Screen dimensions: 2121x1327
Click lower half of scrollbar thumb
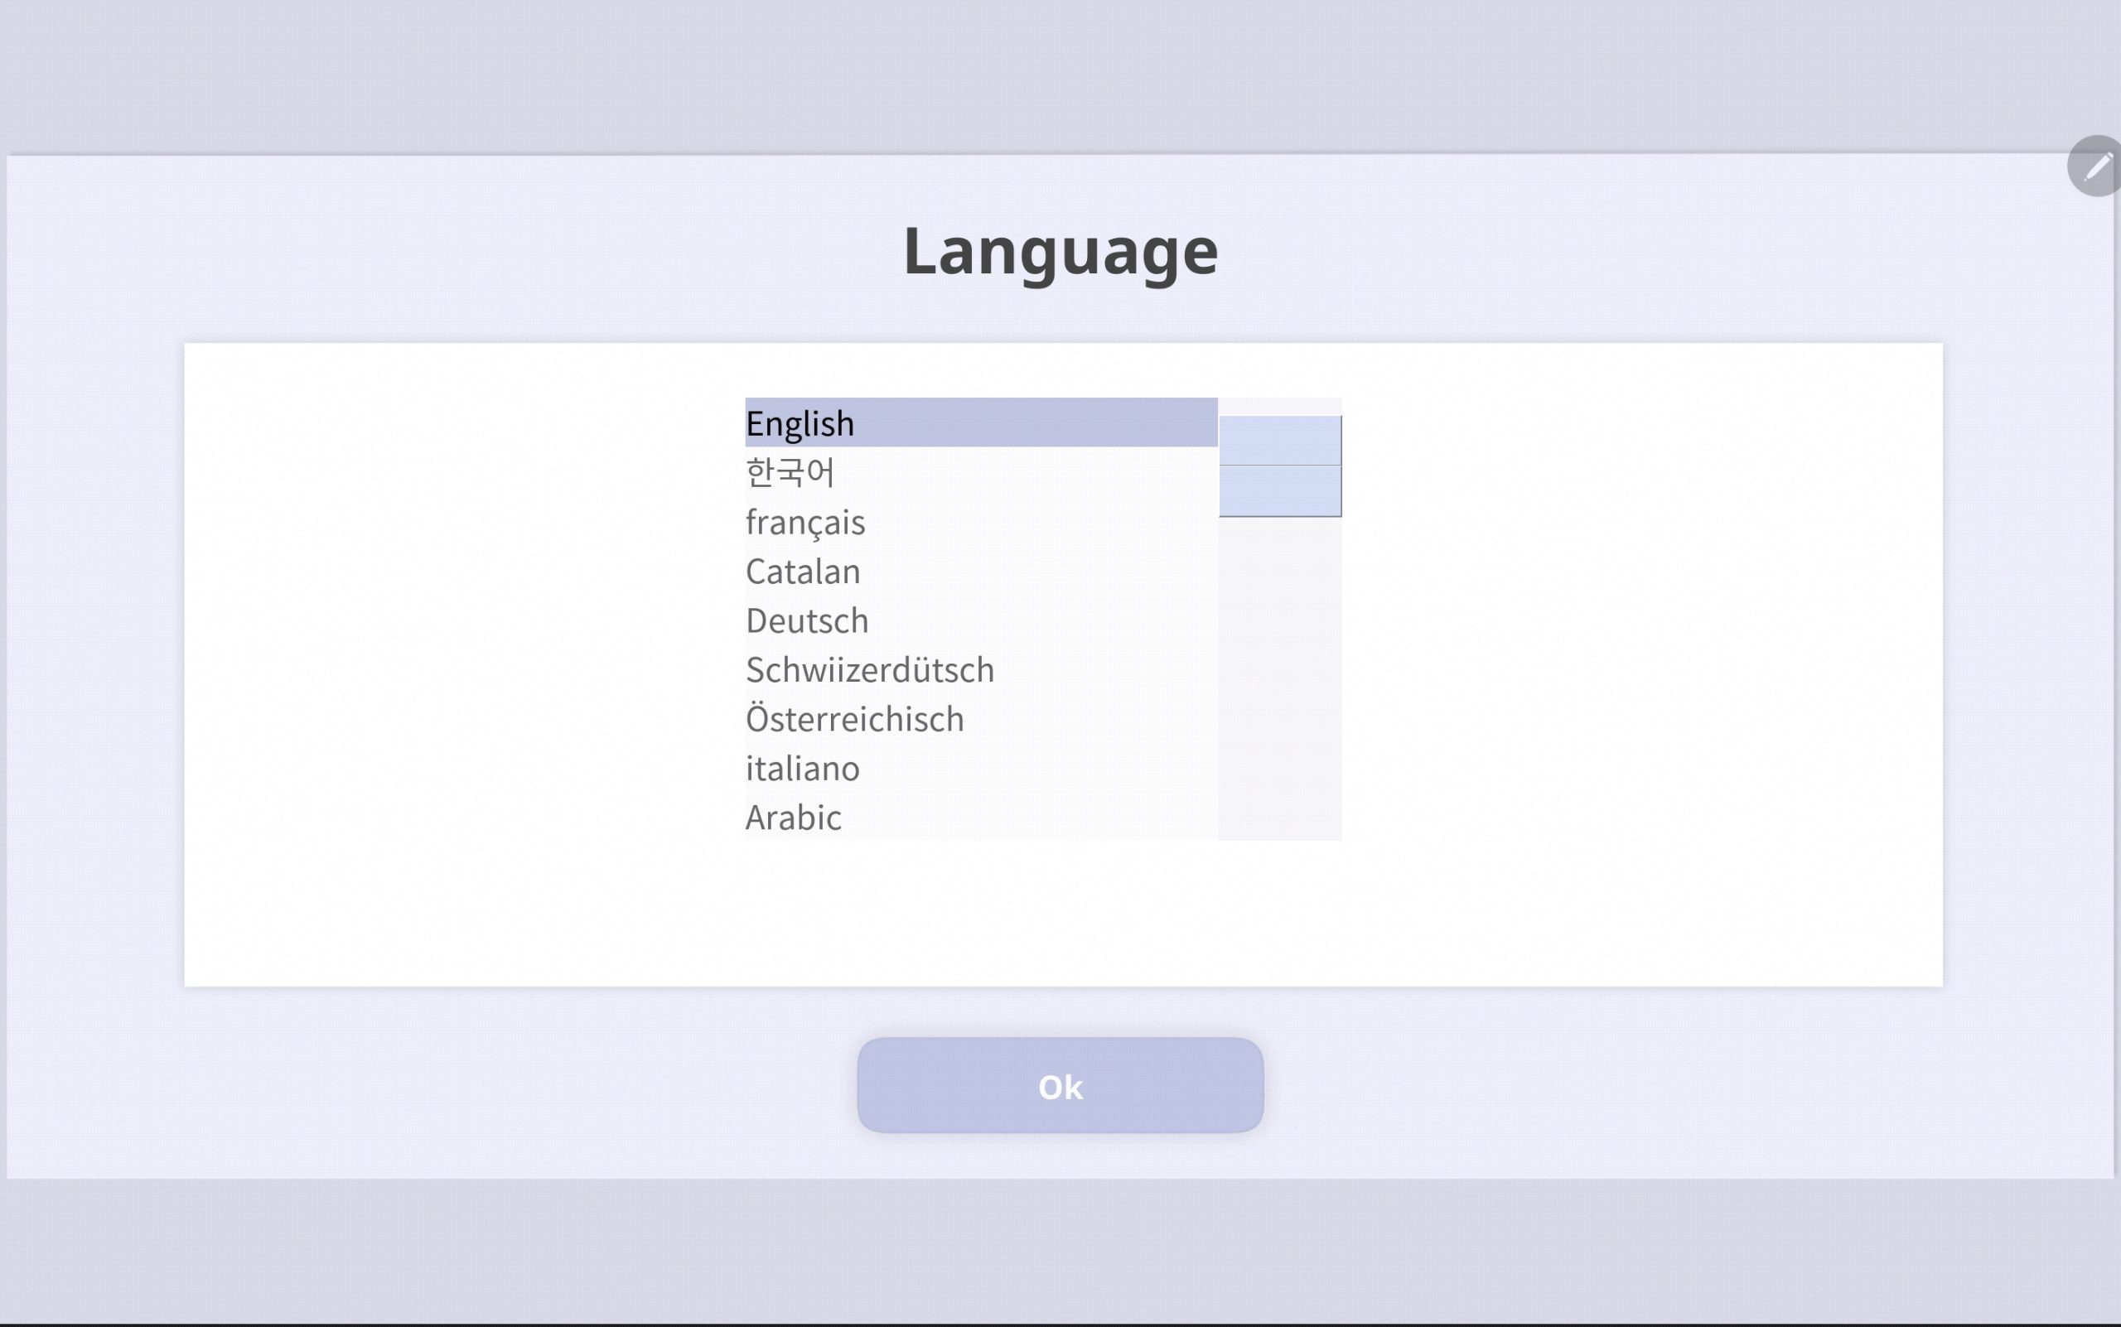(x=1279, y=490)
